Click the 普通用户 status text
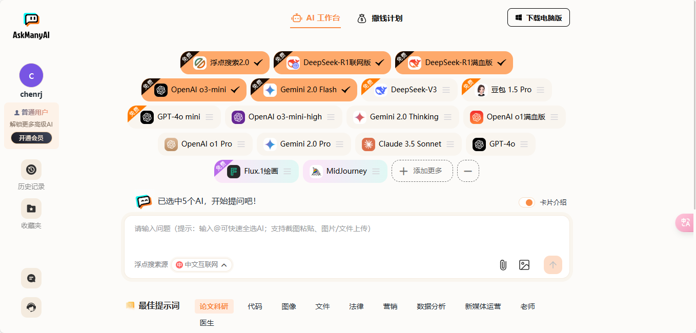 click(x=34, y=112)
